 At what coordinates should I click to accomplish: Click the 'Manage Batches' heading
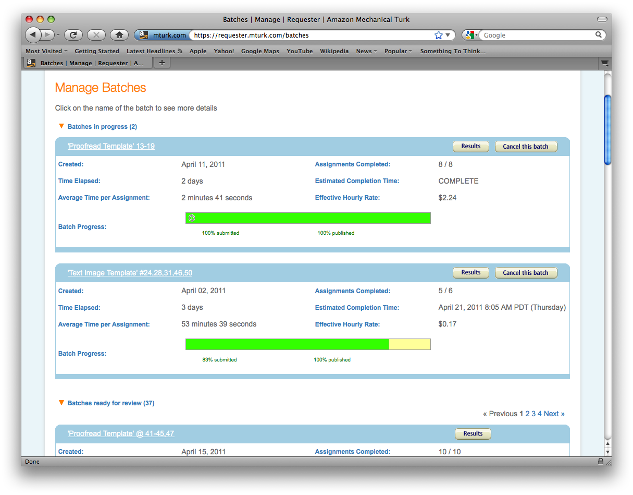click(101, 88)
